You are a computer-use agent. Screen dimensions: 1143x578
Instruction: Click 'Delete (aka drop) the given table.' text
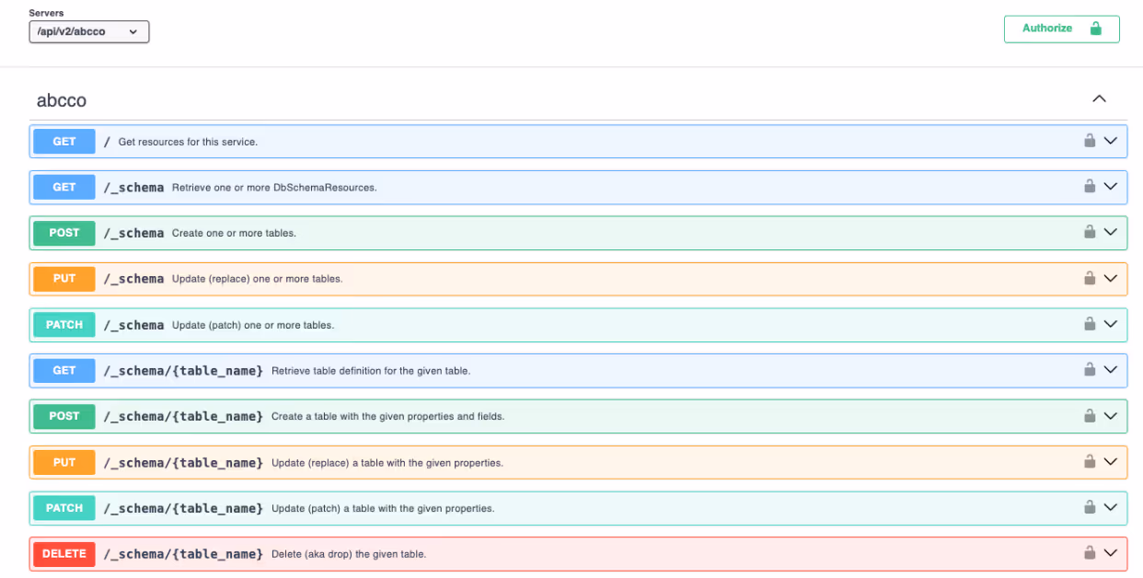tap(349, 554)
